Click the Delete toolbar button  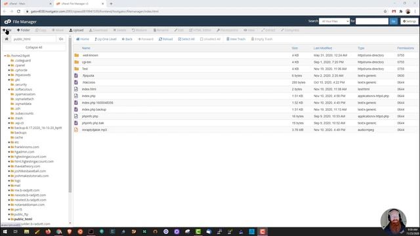tap(119, 30)
